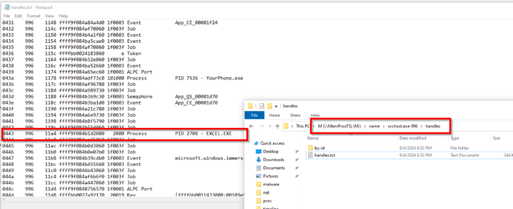This screenshot has width=513, height=209.
Task: Open the Home tab in Explorer
Action: pos(275,115)
